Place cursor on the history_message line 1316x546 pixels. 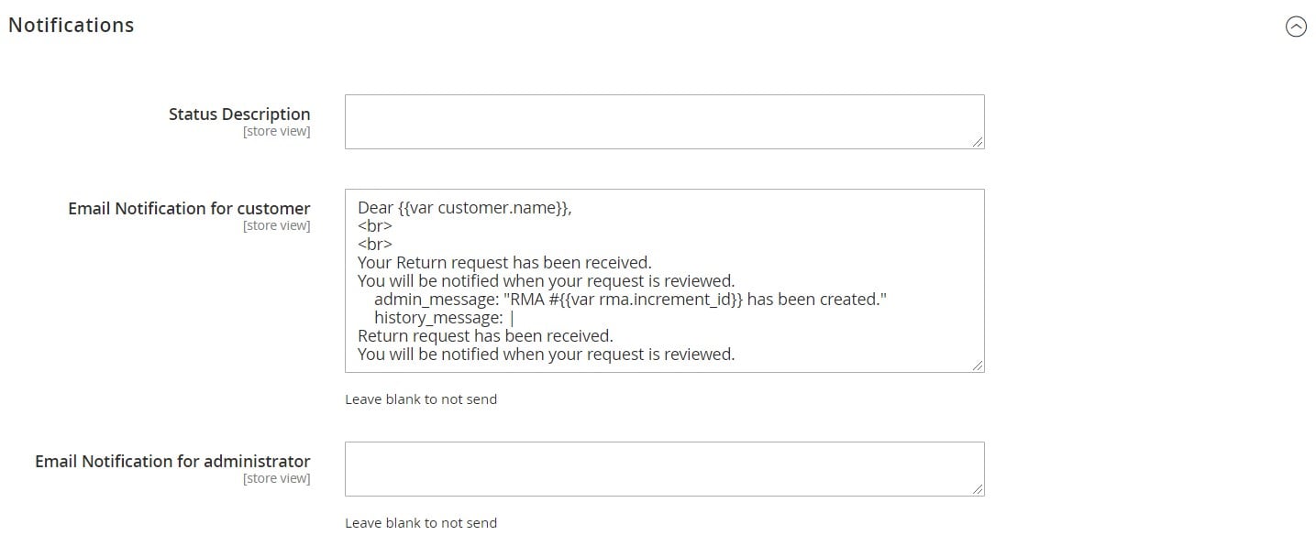pyautogui.click(x=444, y=318)
